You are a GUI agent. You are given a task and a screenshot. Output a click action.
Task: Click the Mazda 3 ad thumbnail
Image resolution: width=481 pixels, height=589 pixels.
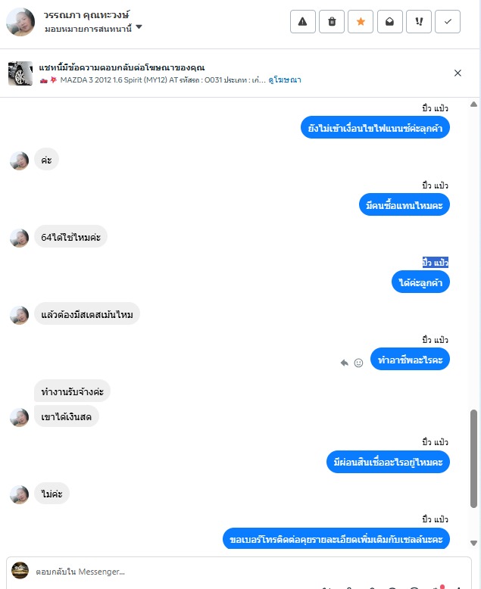click(20, 73)
